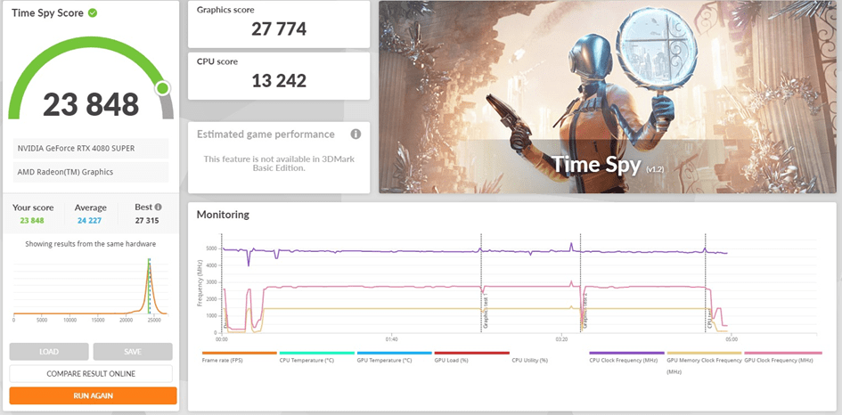This screenshot has width=842, height=415.
Task: Click 'Showing results from the same hardware' text
Action: 91,244
